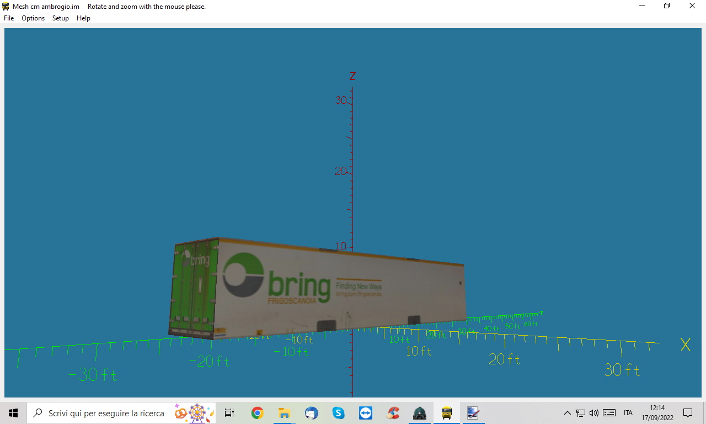Viewport: 706px width, 424px height.
Task: Restore down the mesh viewer window
Action: (666, 6)
